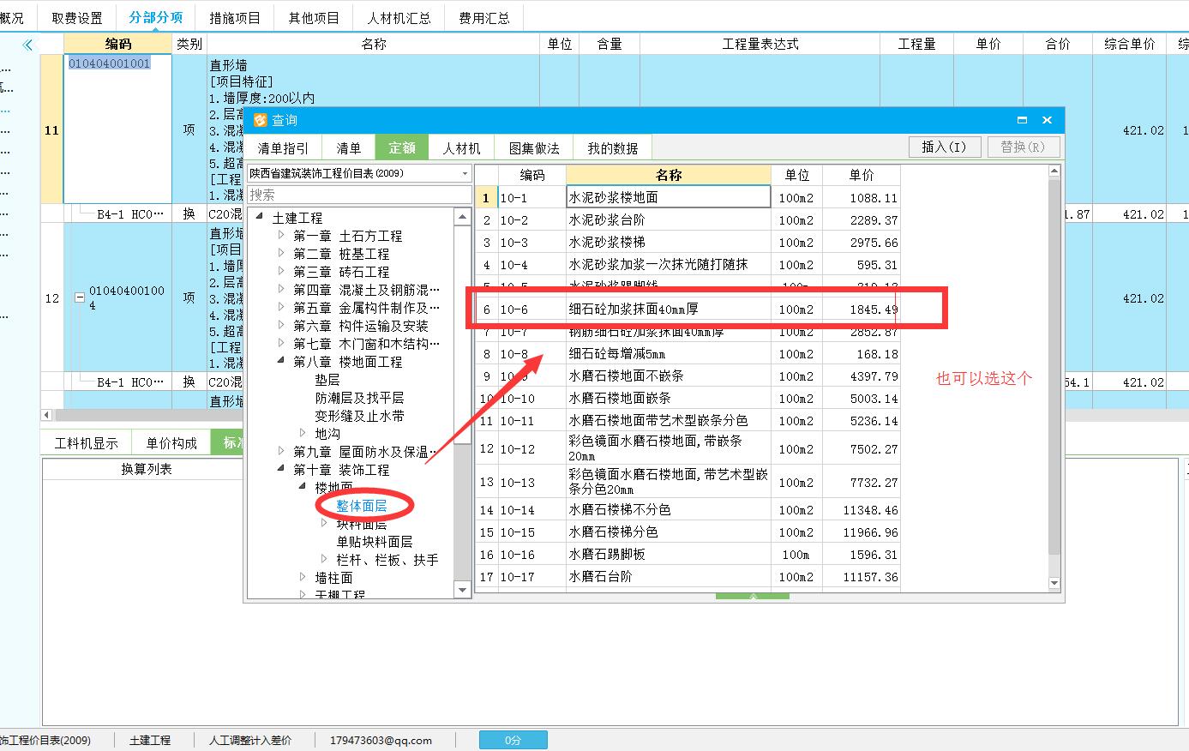Open the 工料机显示 bottom tab
Viewport: 1189px width, 751px height.
pos(87,442)
